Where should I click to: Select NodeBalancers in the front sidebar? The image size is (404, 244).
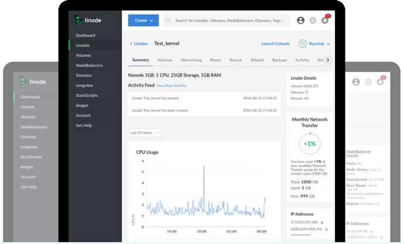pyautogui.click(x=90, y=65)
